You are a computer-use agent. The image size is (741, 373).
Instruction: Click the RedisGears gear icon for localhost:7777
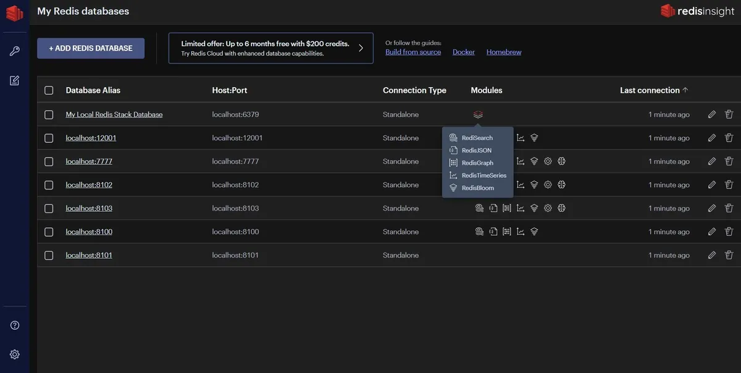point(547,160)
